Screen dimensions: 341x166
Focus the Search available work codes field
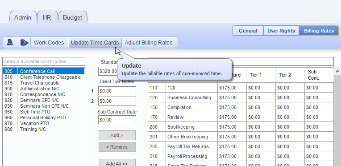pyautogui.click(x=44, y=61)
